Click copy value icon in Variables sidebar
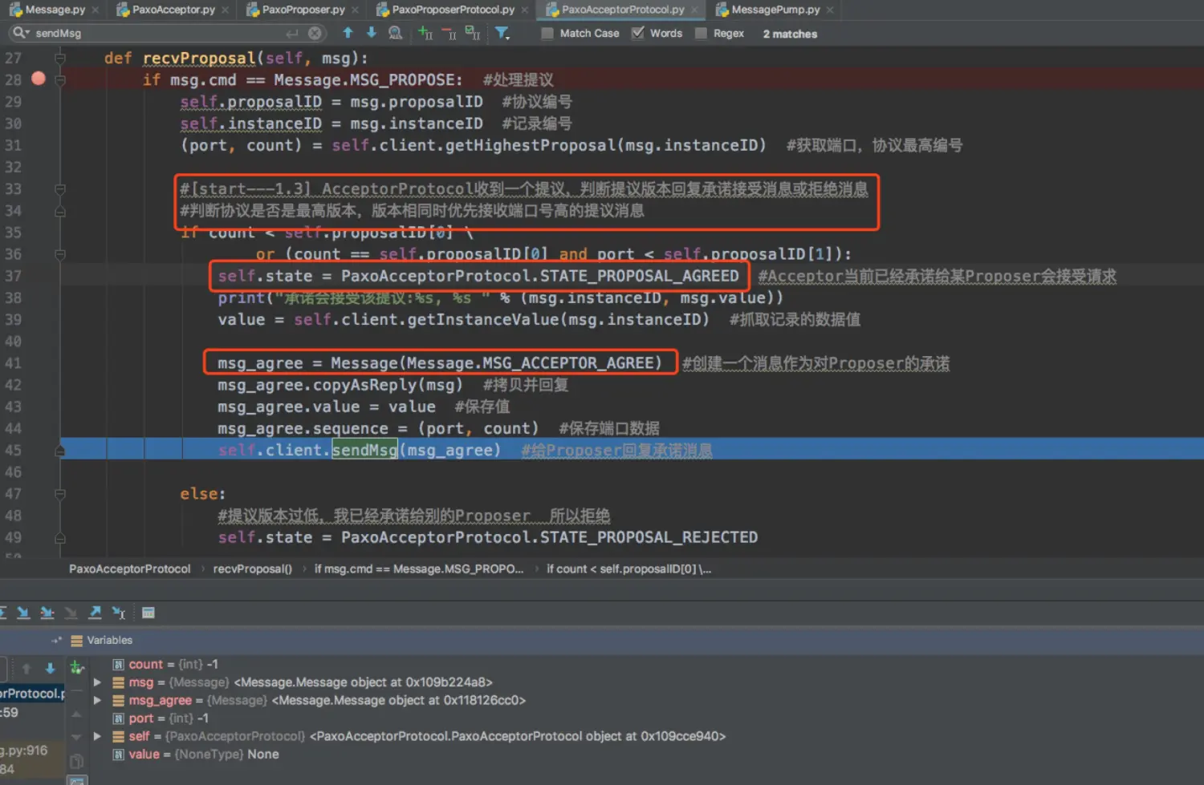This screenshot has height=785, width=1204. coord(77,761)
